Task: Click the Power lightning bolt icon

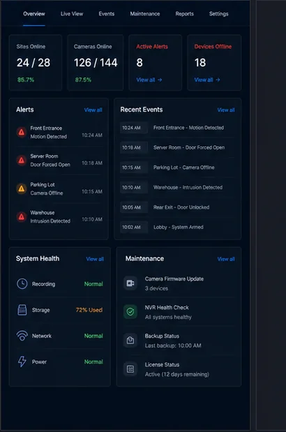Action: [22, 362]
